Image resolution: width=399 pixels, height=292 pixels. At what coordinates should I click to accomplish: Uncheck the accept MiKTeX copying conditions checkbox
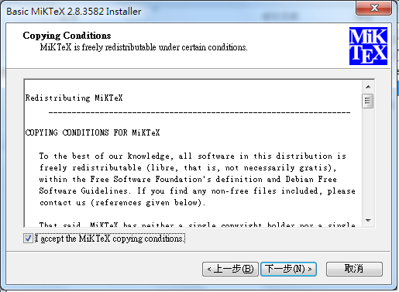coord(28,238)
